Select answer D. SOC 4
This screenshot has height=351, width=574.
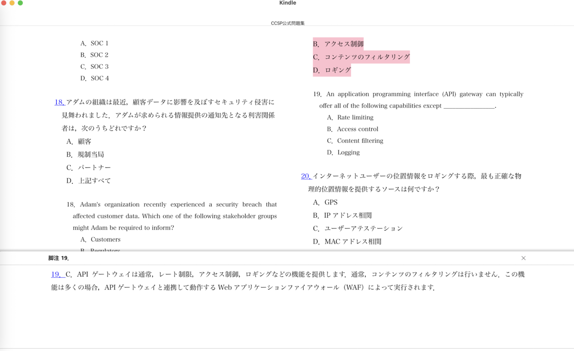94,78
